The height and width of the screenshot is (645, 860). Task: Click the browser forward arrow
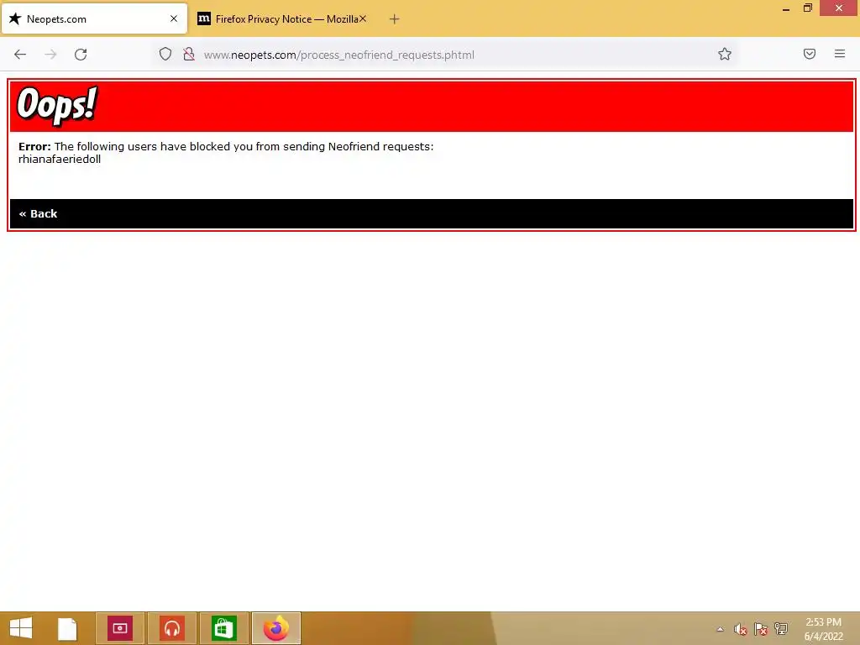pos(50,55)
